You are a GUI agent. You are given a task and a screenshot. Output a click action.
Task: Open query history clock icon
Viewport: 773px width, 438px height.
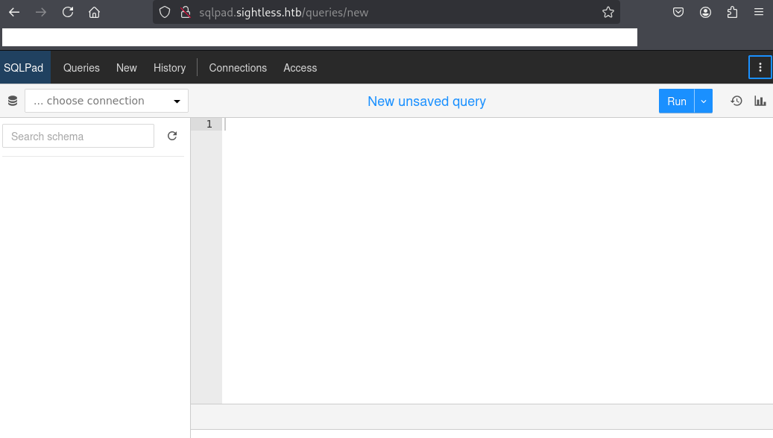pos(736,101)
